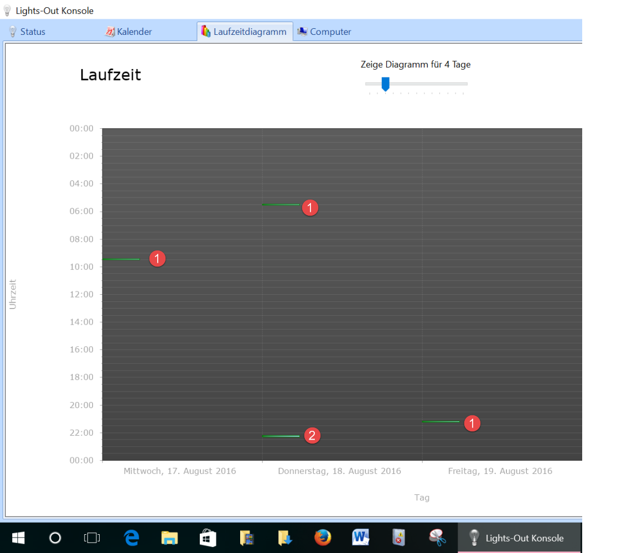The height and width of the screenshot is (553, 632).
Task: Click the Lights-Out Konsole taskbar button
Action: pos(519,538)
